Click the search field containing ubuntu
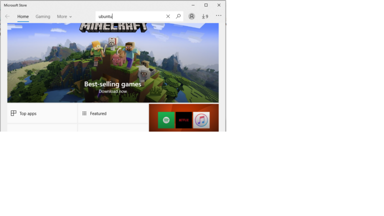Viewport: 384px width, 216px height. point(130,16)
